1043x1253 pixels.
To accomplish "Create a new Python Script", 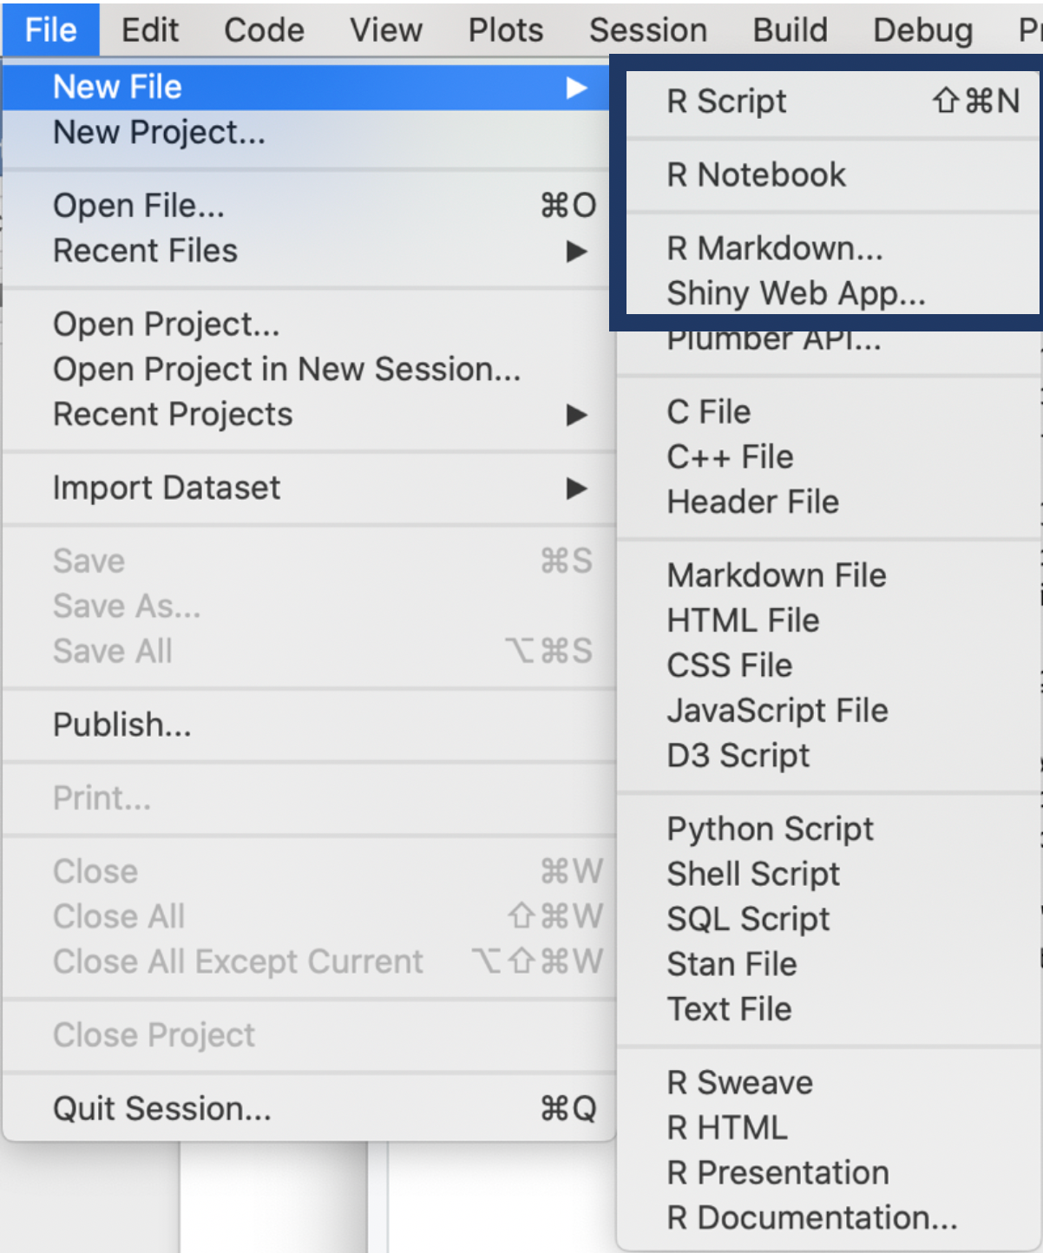I will click(x=770, y=830).
